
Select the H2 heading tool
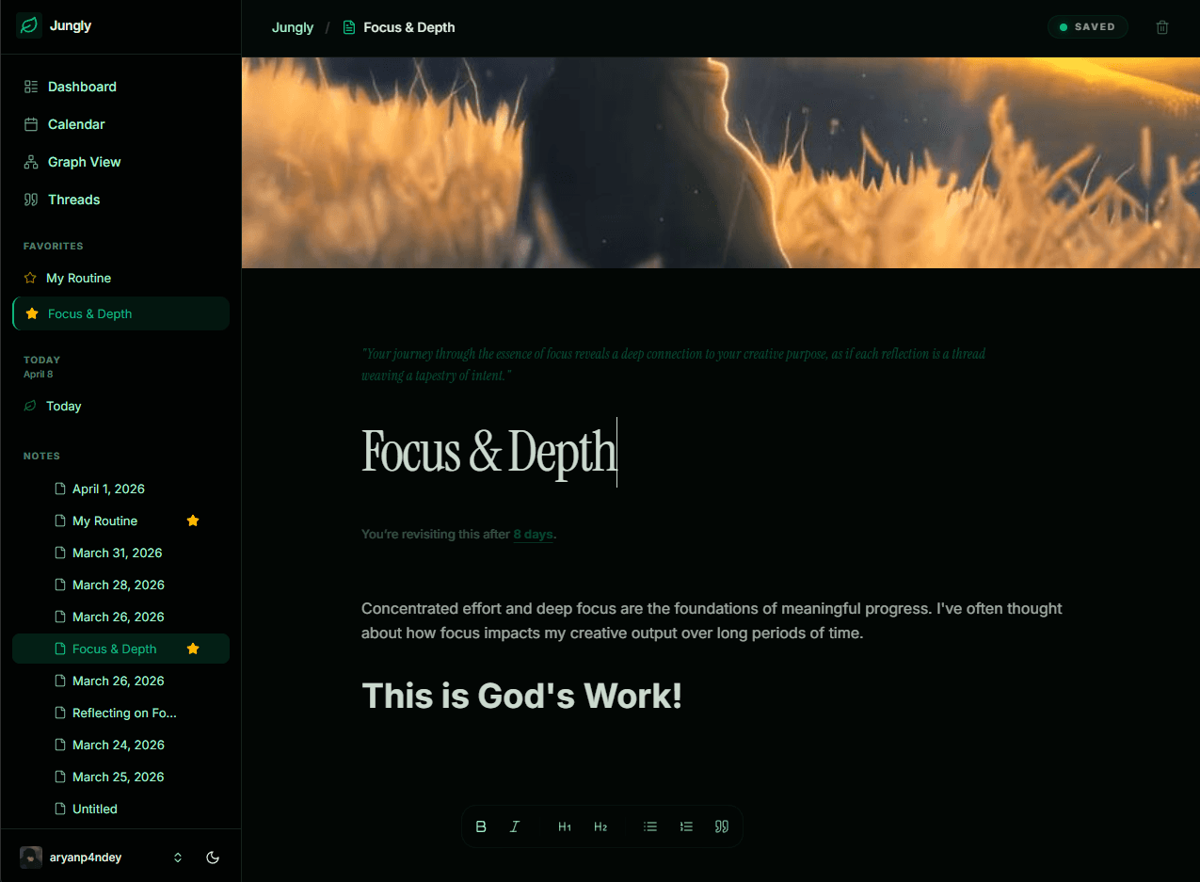pos(600,826)
